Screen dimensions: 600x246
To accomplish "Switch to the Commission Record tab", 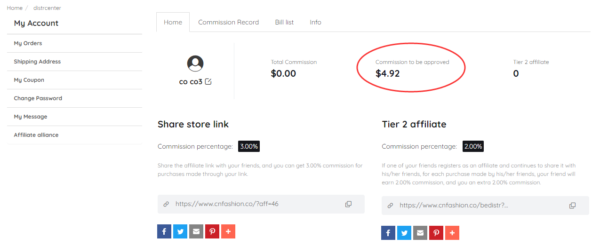I will click(x=228, y=22).
